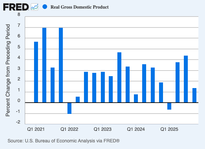Select the Q1 2024 bar
The image size is (205, 149).
pos(136,98)
